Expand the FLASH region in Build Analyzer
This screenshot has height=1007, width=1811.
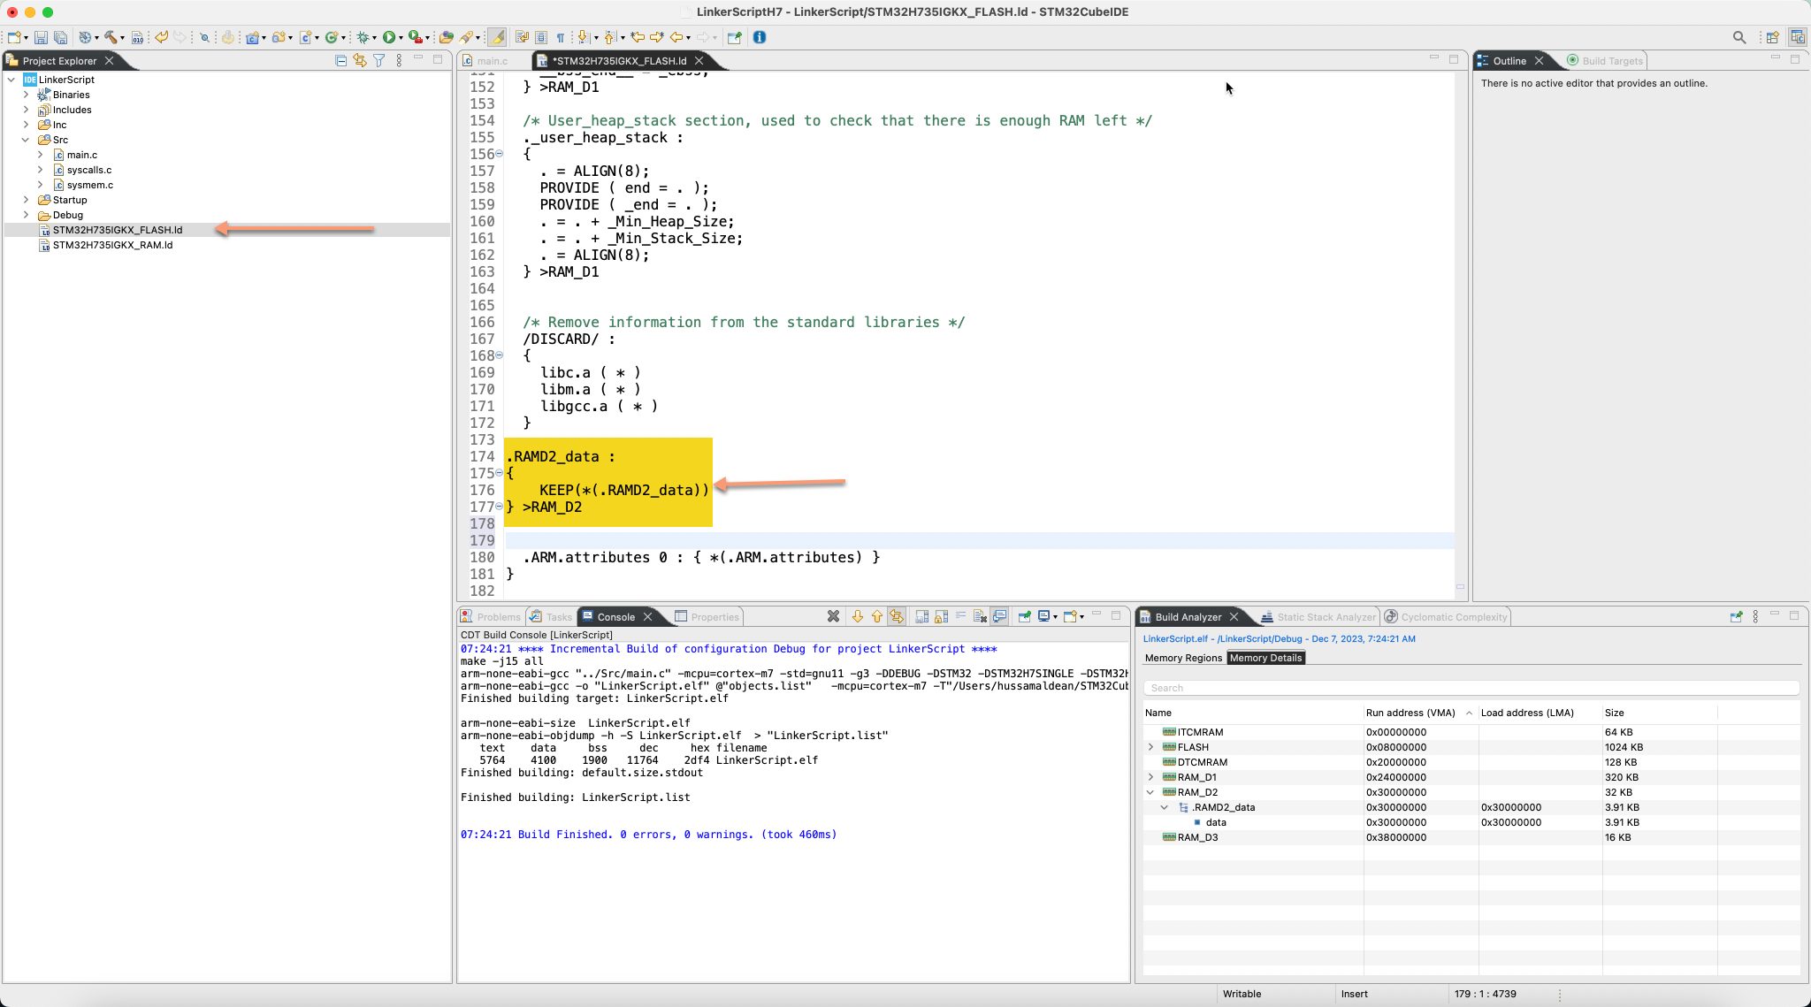click(1150, 747)
